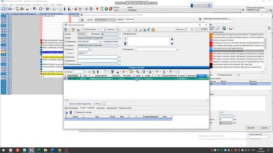Expand the Условия оказания dropdown
The image size is (273, 153).
point(120,64)
